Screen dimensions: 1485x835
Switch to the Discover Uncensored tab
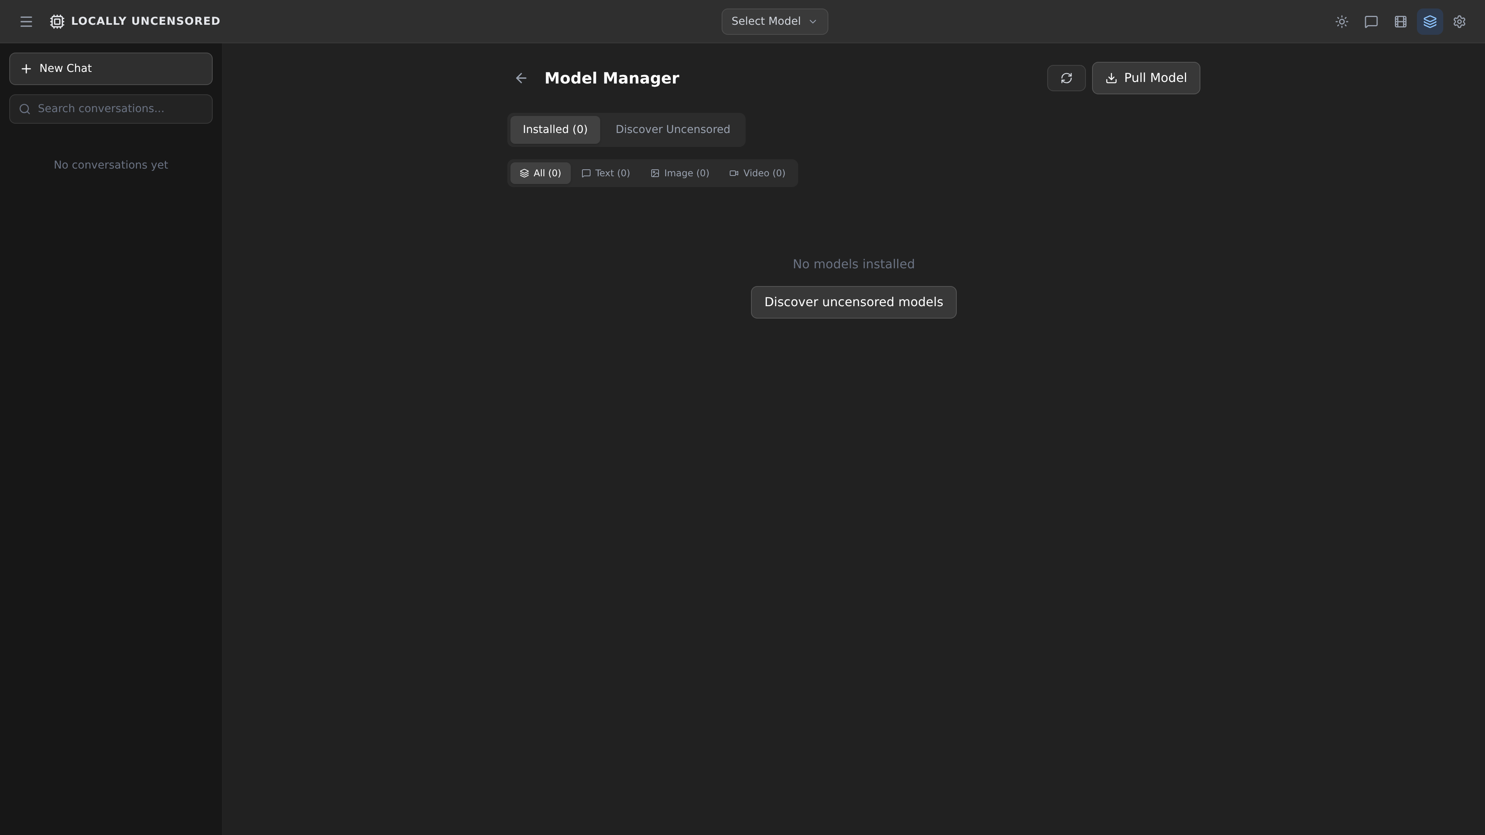(672, 129)
